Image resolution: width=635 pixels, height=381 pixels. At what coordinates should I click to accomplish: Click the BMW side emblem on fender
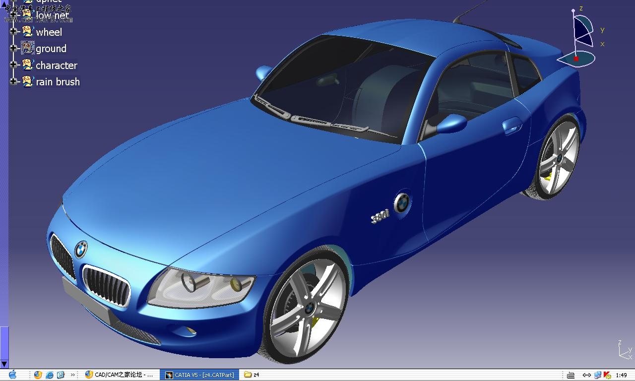(402, 202)
